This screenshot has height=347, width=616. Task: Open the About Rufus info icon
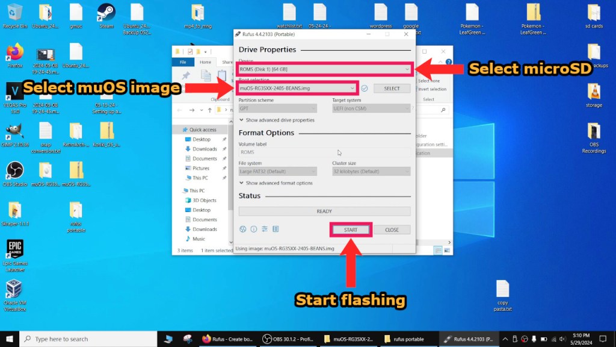click(x=254, y=229)
